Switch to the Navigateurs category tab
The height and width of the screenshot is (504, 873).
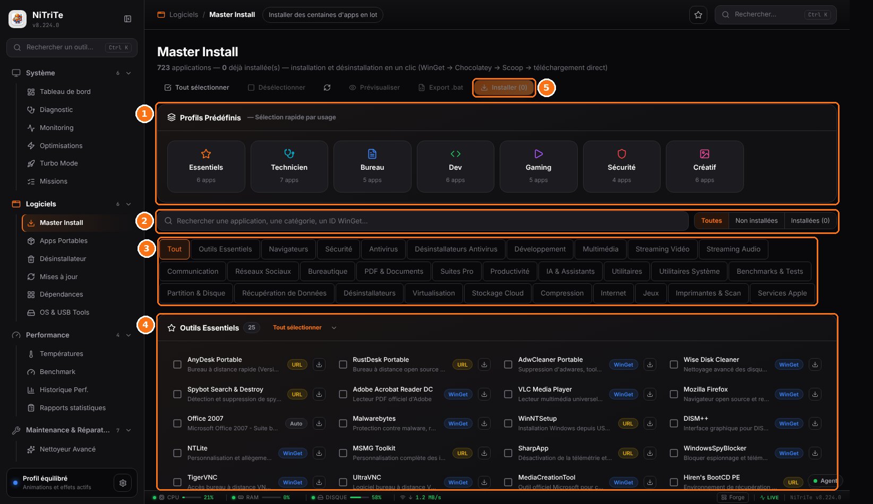click(288, 249)
